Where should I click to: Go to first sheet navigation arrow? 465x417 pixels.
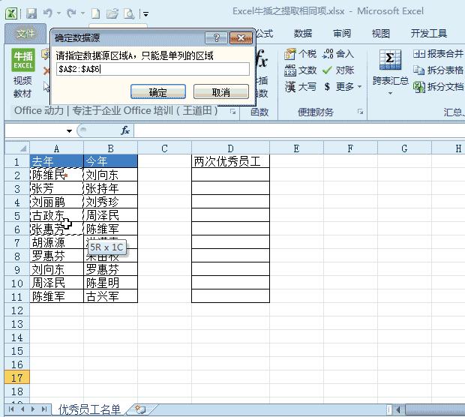(x=11, y=409)
